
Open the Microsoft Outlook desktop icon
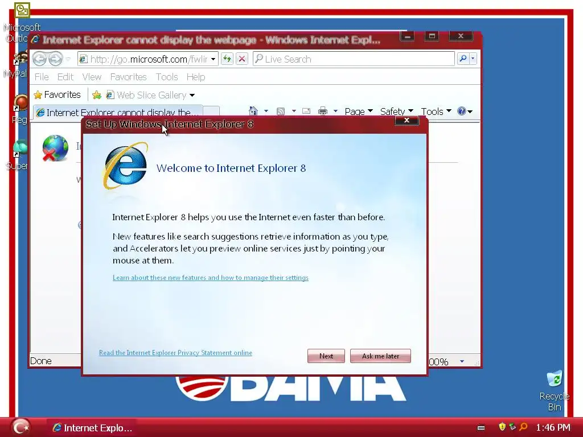coord(22,22)
